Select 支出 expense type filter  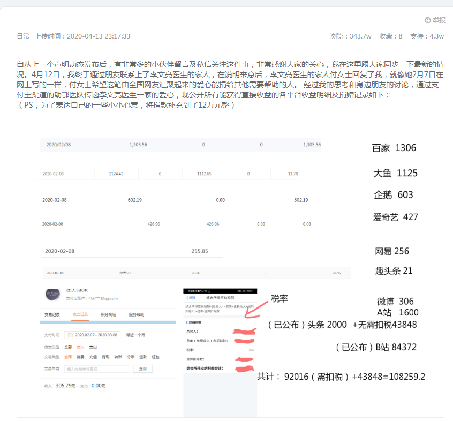[x=93, y=347]
